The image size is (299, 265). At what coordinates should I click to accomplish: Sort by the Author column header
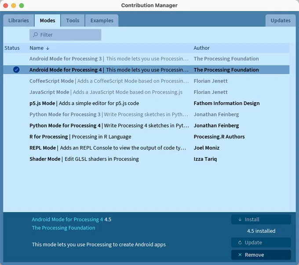[201, 48]
